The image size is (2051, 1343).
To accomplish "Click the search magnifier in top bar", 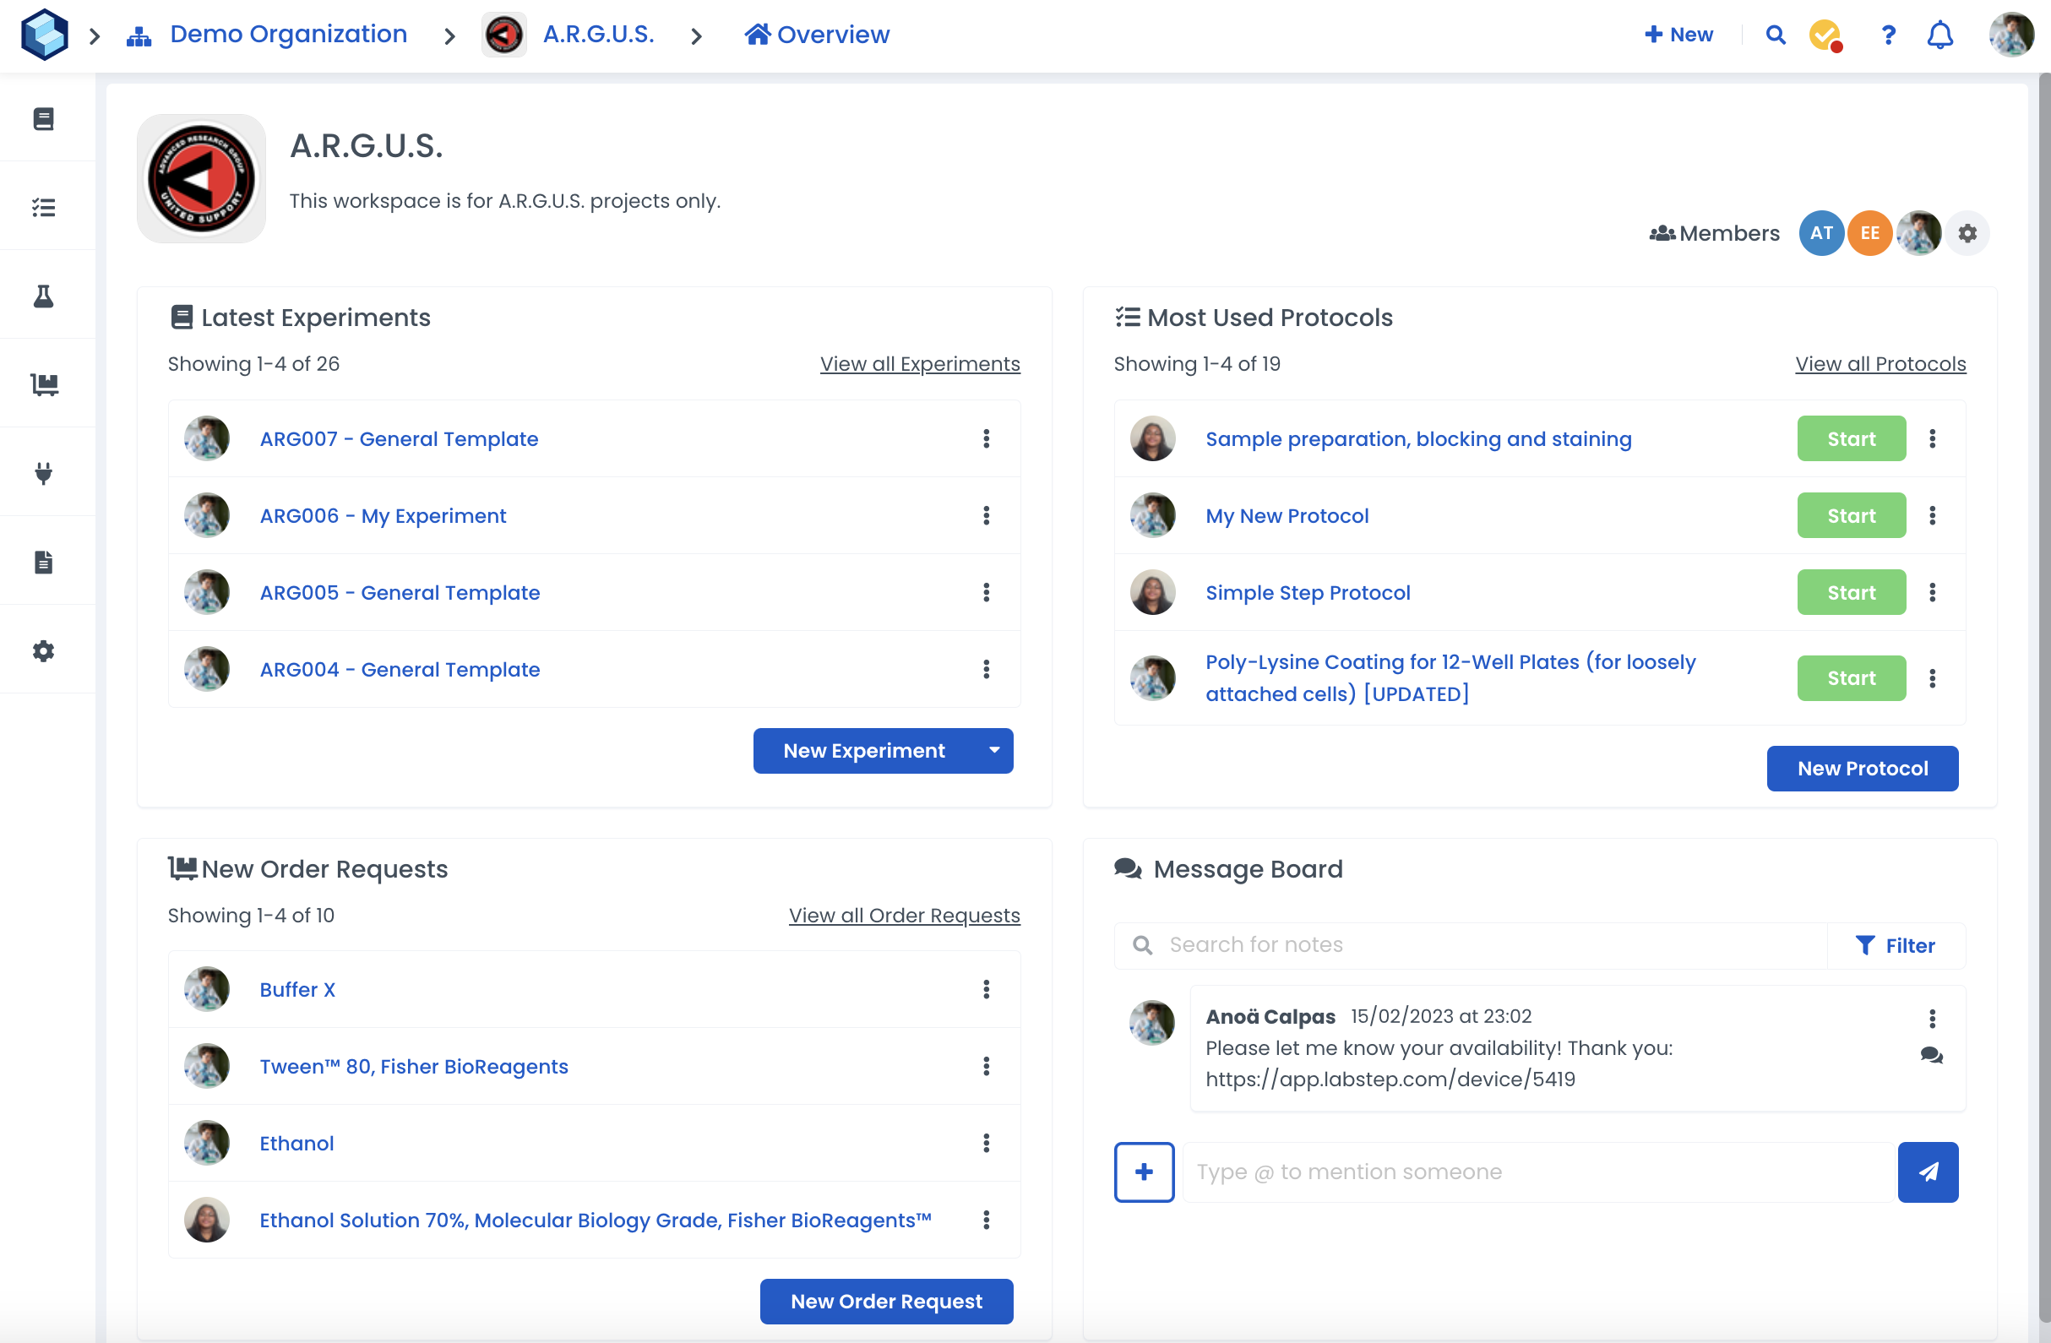I will click(x=1776, y=35).
